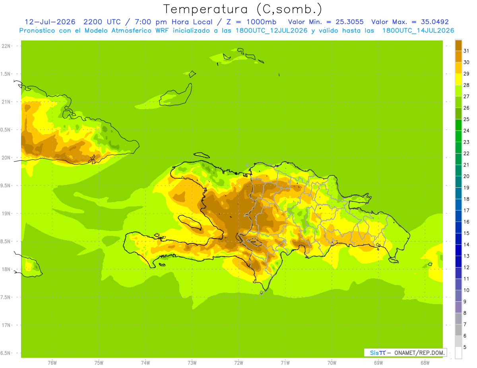The height and width of the screenshot is (368, 477).
Task: Click 'Valor Max. = 35.0492' value
Action: coord(410,22)
